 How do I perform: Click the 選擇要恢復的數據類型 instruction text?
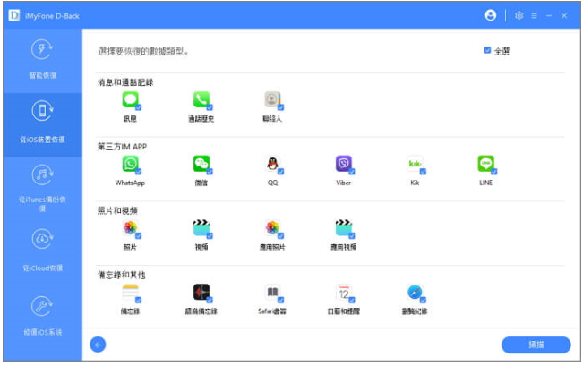tap(143, 51)
